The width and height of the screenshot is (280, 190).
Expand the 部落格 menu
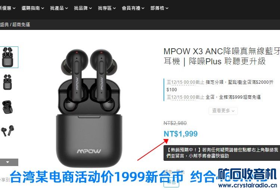tap(159, 8)
